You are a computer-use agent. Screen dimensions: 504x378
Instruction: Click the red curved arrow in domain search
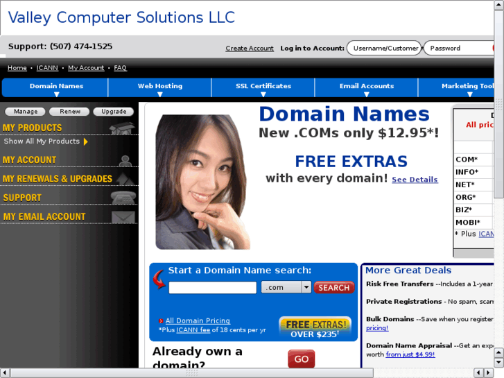click(x=159, y=279)
